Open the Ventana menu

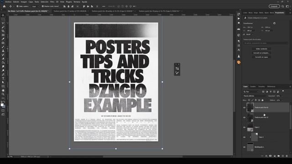click(77, 2)
